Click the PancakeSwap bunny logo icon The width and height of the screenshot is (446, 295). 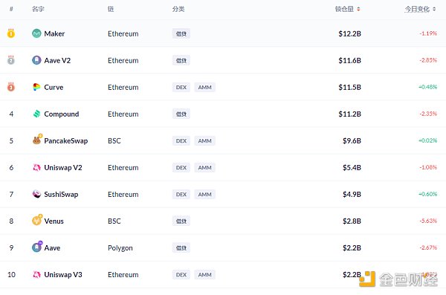(x=37, y=140)
